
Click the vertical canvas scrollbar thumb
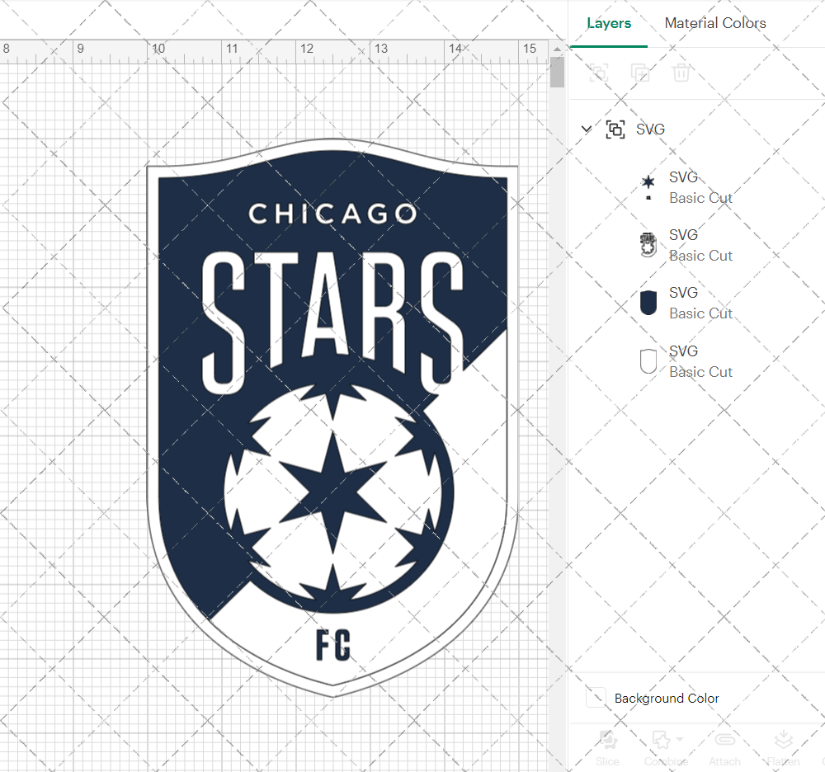point(557,72)
